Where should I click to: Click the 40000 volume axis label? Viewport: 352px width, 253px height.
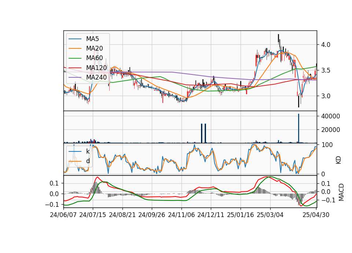(x=330, y=116)
